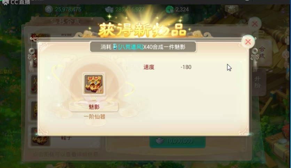Image resolution: width=291 pixels, height=168 pixels.
Task: Switch to the 升阶 tab
Action: (258, 82)
